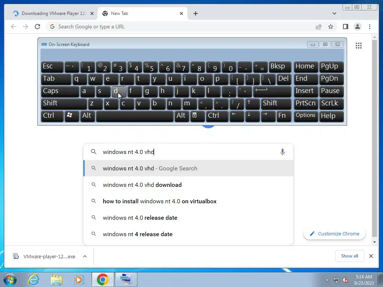Show hidden tray icons arrow
This screenshot has height=287, width=383.
(327, 280)
